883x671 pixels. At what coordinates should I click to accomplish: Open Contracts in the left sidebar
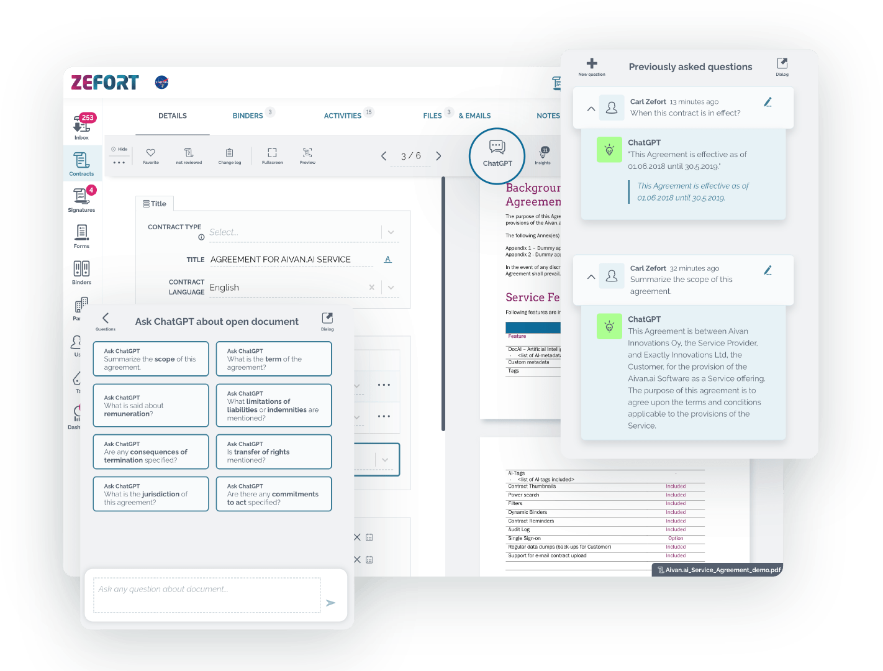81,164
